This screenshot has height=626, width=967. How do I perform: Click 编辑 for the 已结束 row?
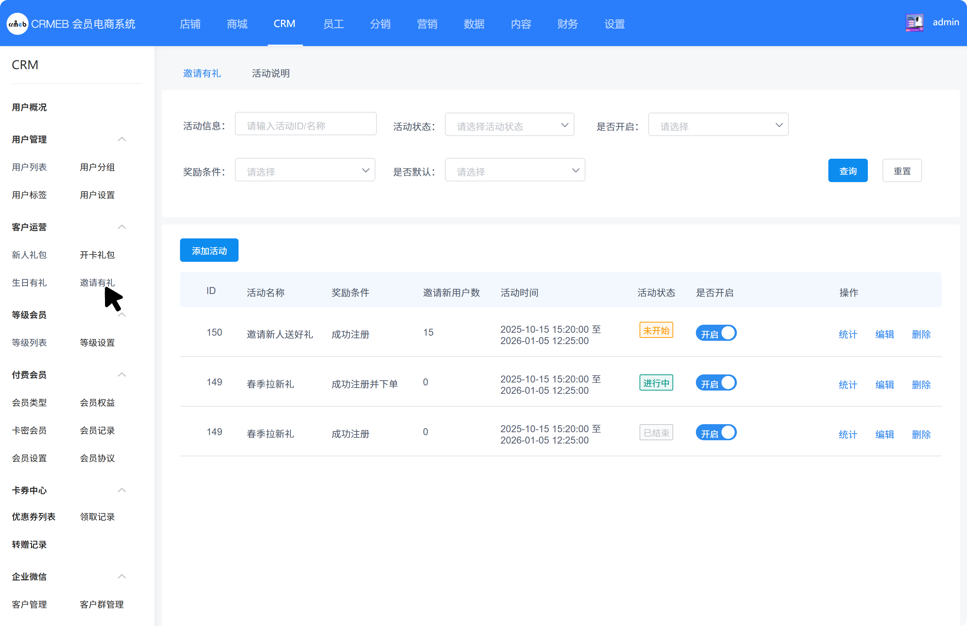[x=885, y=435]
